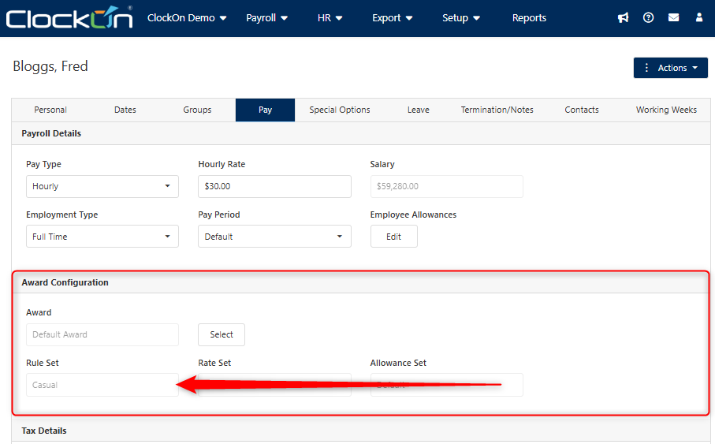Click the announcements megaphone icon
Screen dimensions: 715x444
point(623,17)
